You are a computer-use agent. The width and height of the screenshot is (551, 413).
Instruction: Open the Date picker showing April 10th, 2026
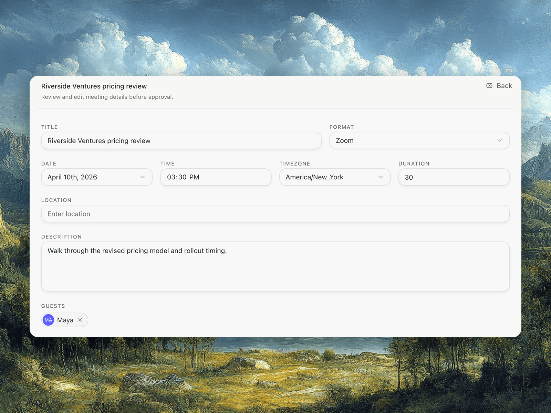(97, 177)
